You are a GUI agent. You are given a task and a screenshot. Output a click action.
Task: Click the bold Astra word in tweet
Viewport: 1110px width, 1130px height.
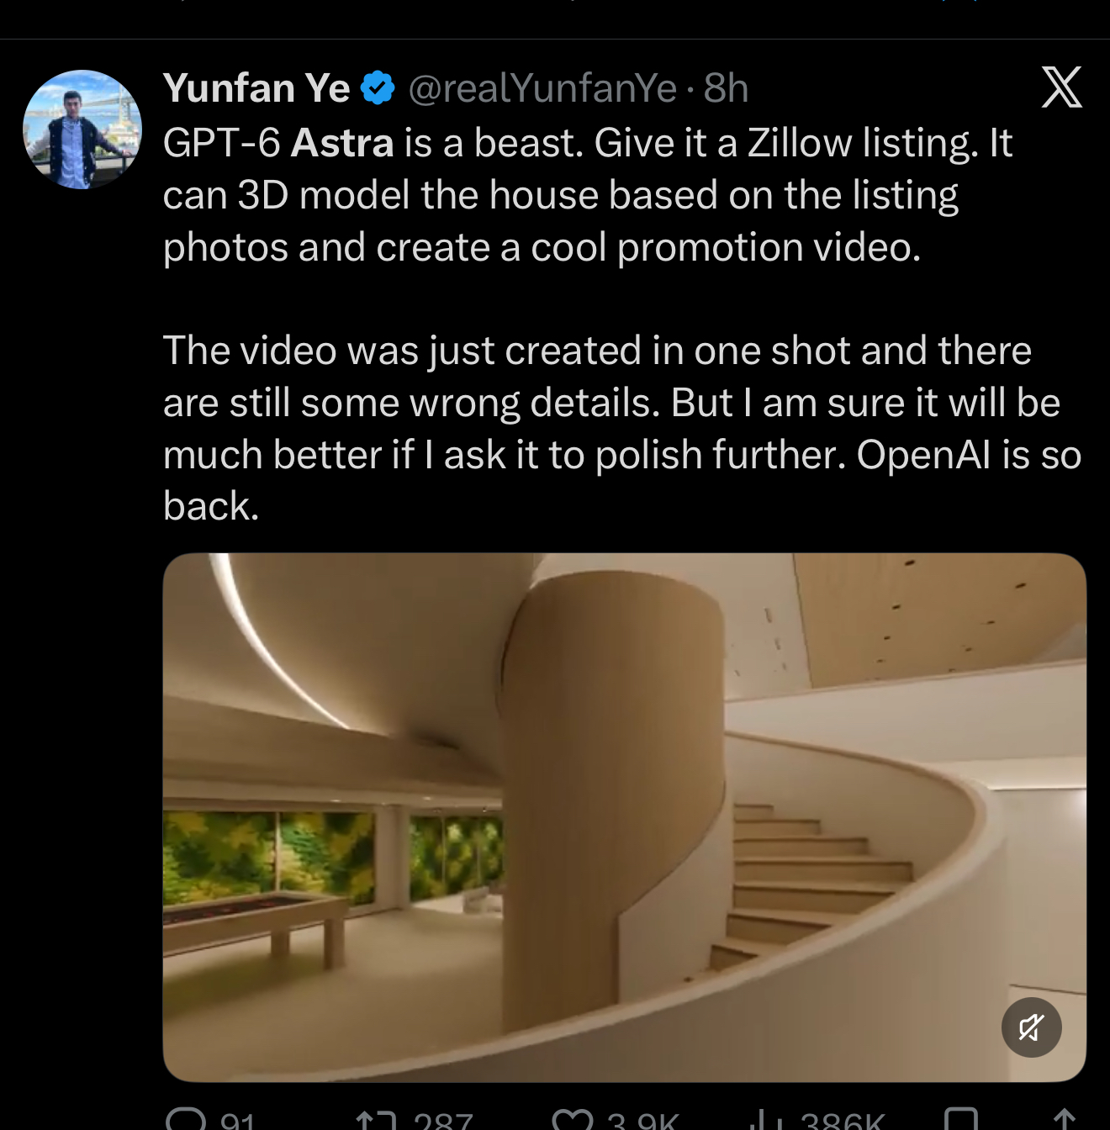pos(342,143)
